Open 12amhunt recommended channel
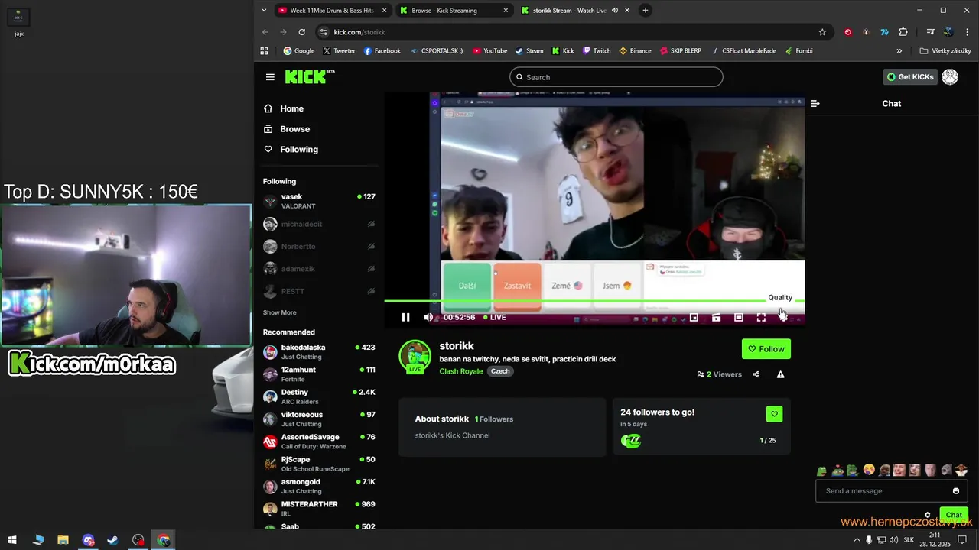Viewport: 979px width, 550px height. click(x=319, y=374)
